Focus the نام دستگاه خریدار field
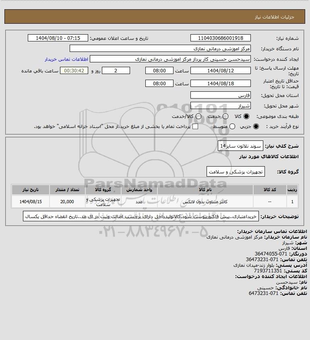This screenshot has width=310, height=340. [160, 48]
